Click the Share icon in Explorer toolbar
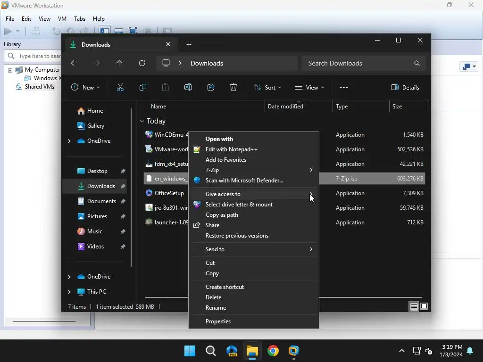 211,87
